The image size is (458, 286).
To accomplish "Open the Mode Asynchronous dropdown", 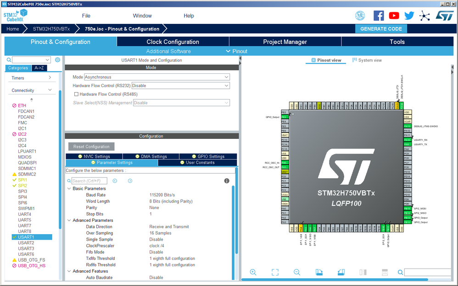I will coord(157,77).
